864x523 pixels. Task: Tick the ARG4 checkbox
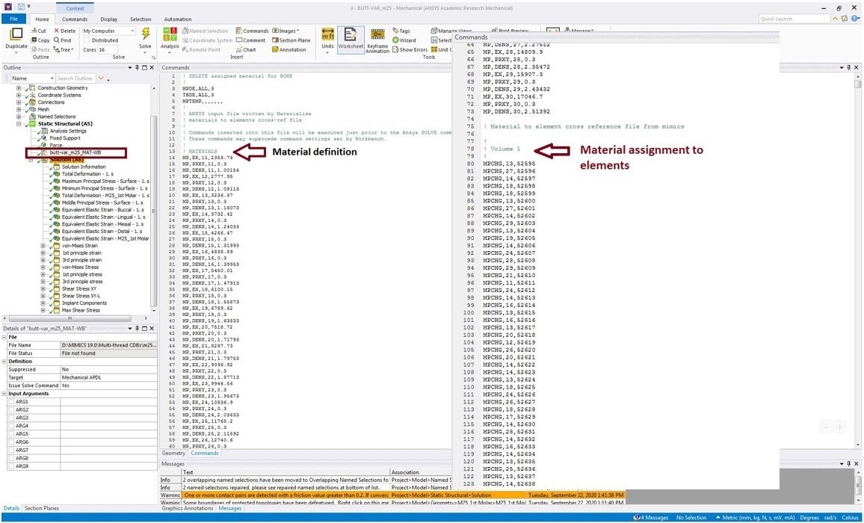click(11, 426)
